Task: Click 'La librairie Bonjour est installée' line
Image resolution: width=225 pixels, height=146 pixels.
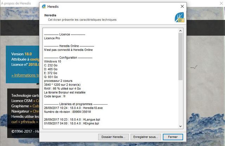Action: click(65, 92)
